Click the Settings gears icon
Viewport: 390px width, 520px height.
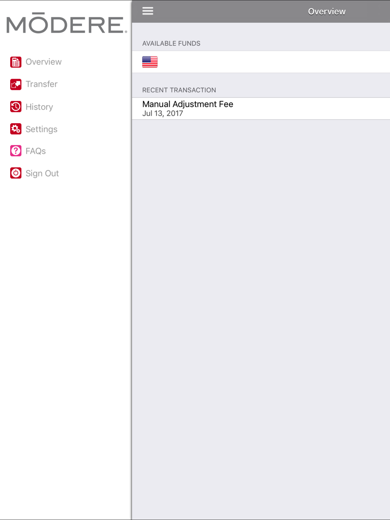(x=16, y=129)
